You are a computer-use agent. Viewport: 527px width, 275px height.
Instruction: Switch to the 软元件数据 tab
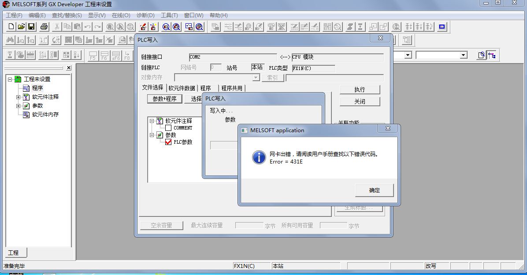click(x=182, y=88)
